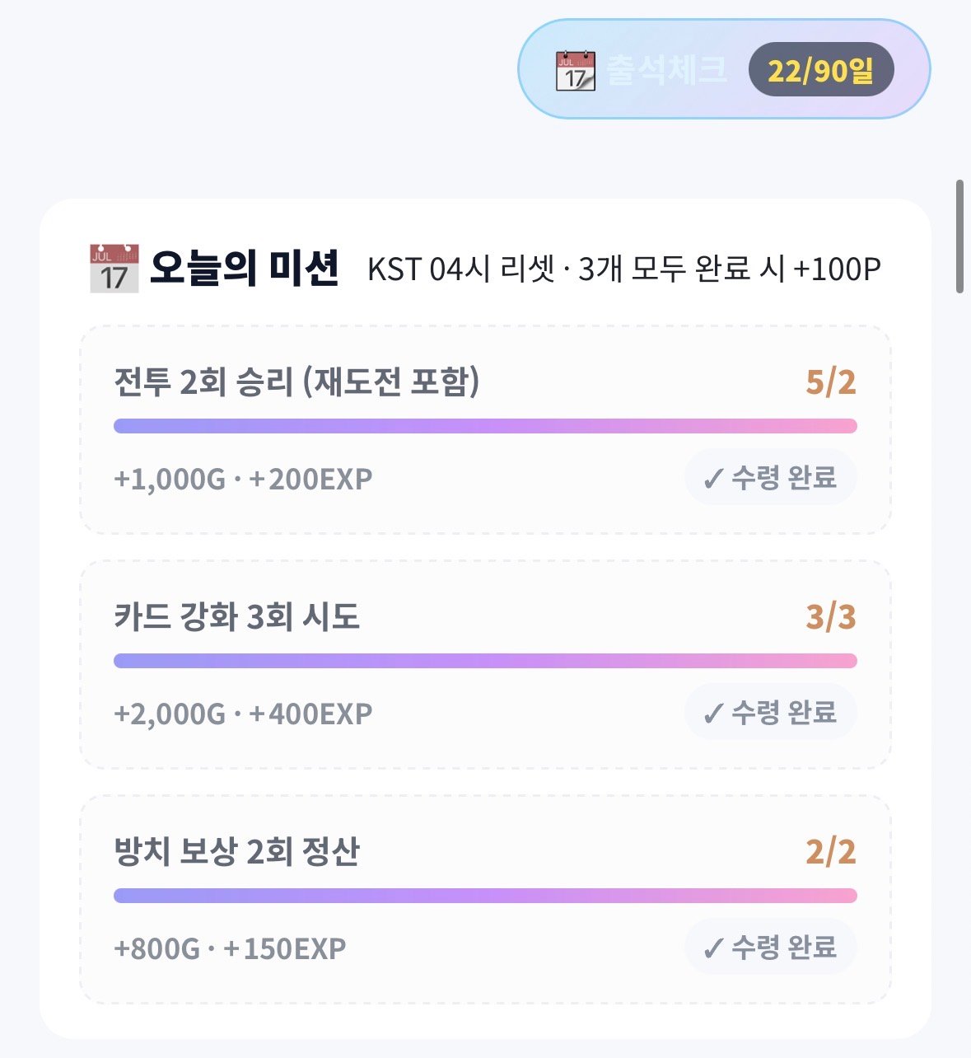971x1058 pixels.
Task: Click 수령 완료 for 카드 강화 3회 시도
Action: [x=771, y=712]
